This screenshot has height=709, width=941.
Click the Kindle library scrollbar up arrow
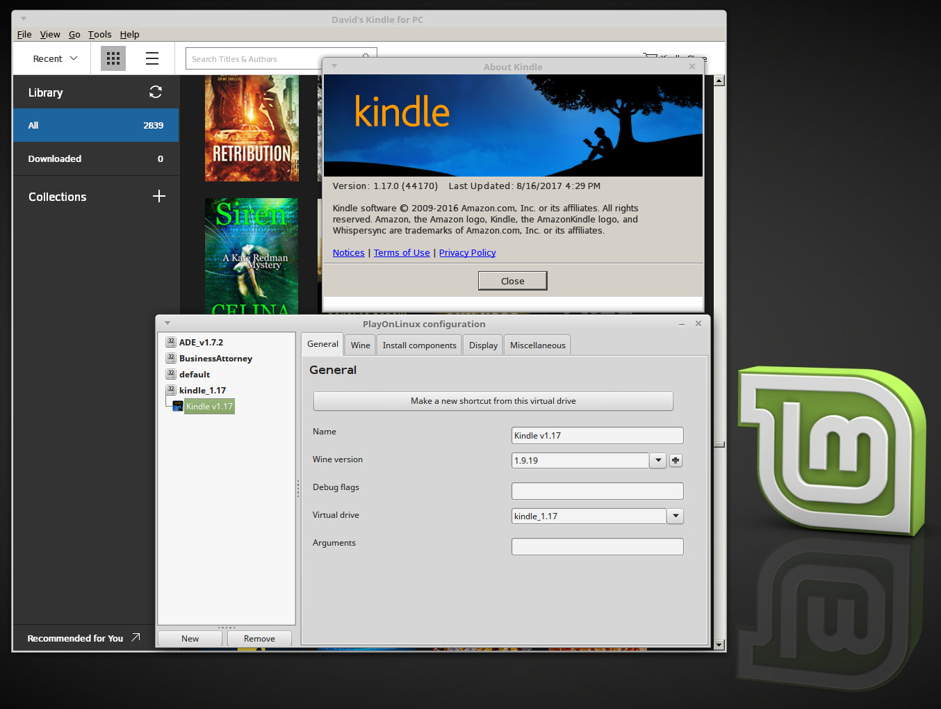click(719, 81)
